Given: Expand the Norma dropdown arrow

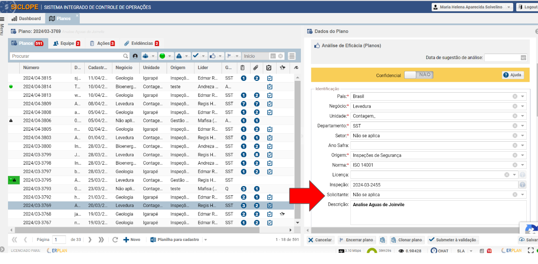Looking at the screenshot, I should (x=522, y=165).
